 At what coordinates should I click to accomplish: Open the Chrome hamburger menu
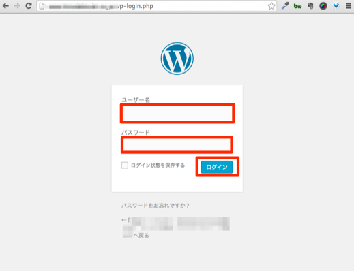[349, 6]
